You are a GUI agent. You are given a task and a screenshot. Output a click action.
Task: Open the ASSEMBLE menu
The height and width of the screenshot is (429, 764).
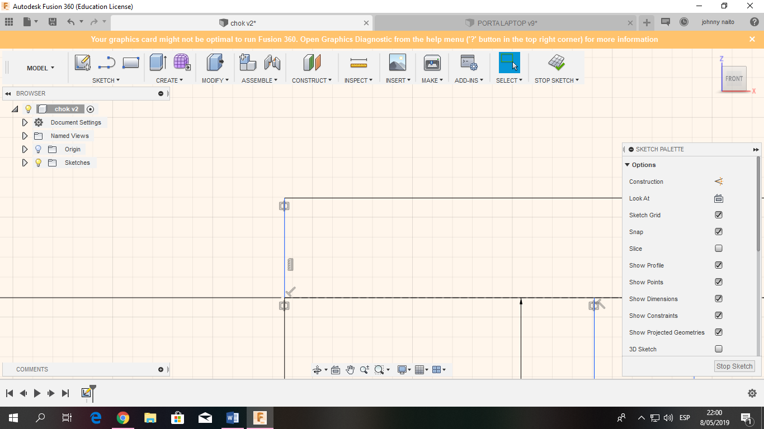click(260, 80)
